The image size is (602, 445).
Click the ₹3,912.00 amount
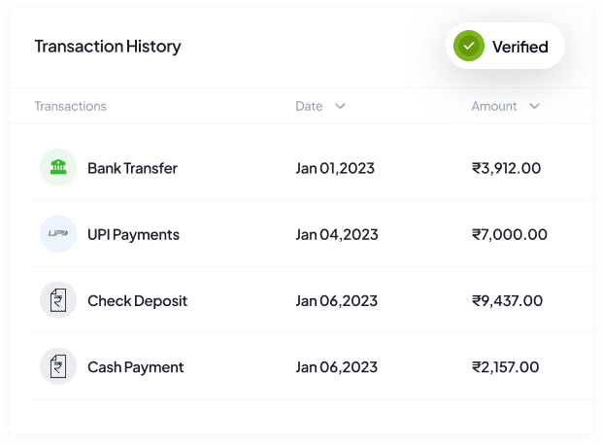(506, 168)
